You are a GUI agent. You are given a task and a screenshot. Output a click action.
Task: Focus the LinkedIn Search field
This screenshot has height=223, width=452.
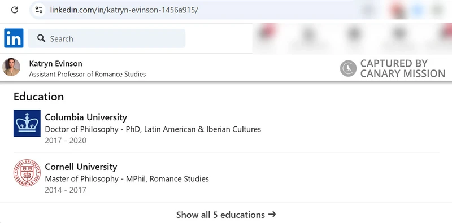(107, 38)
